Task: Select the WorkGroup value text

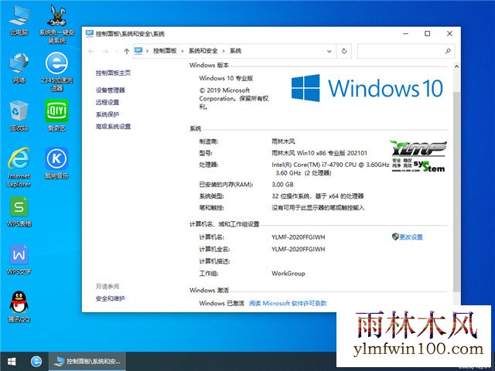Action: (288, 273)
